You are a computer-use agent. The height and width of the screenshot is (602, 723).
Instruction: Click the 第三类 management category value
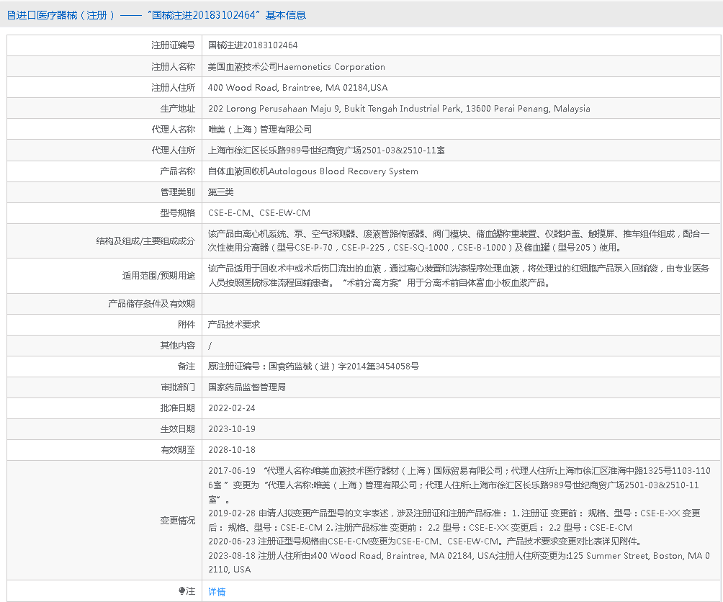221,192
